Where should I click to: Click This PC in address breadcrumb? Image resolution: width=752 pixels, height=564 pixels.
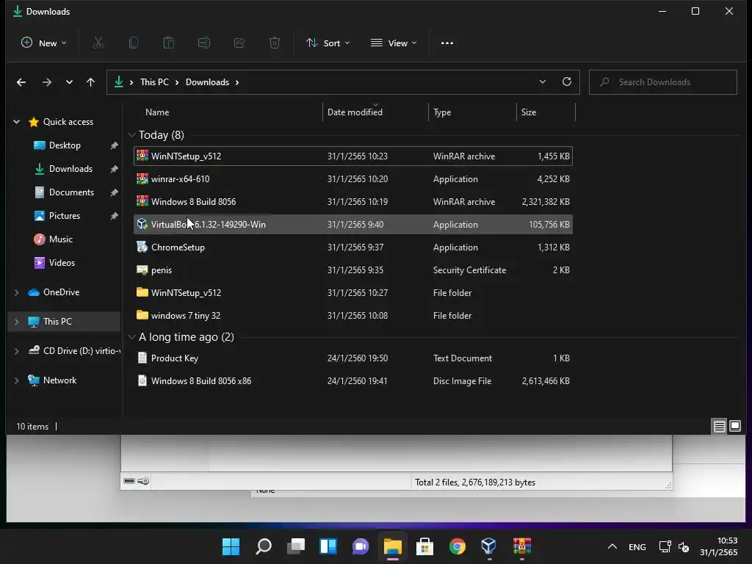point(154,82)
